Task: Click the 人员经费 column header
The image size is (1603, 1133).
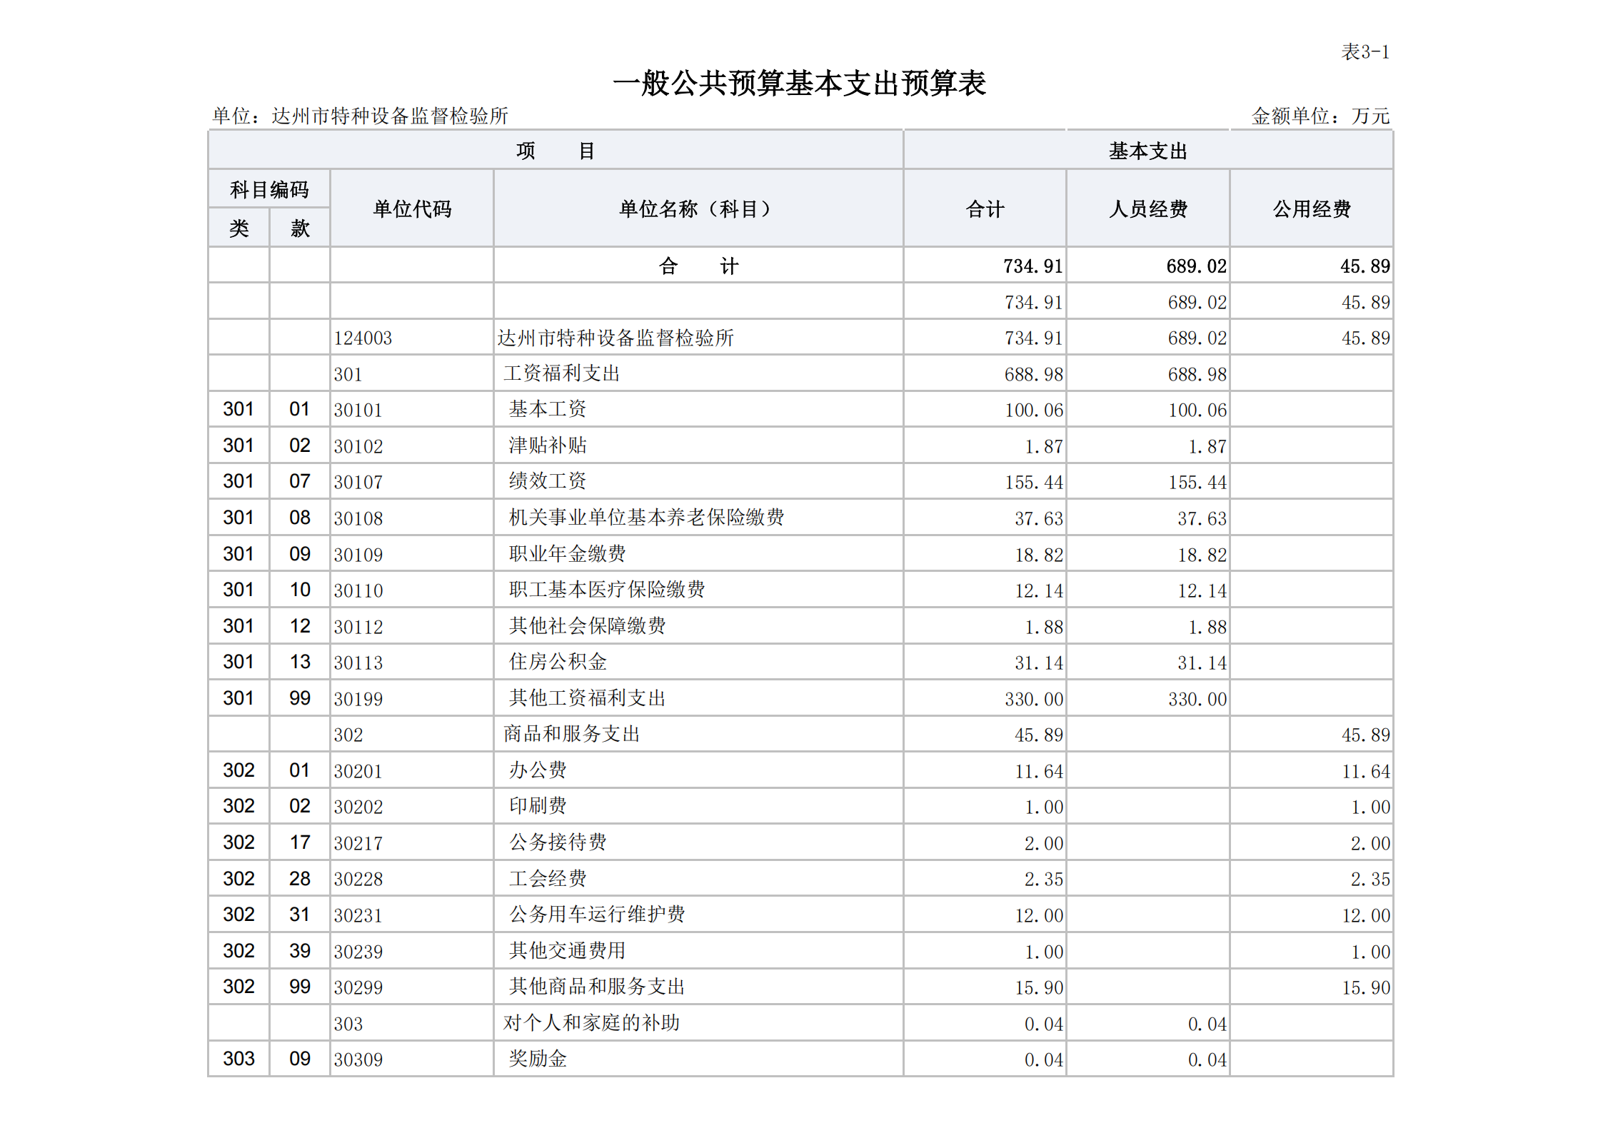Action: (1147, 208)
